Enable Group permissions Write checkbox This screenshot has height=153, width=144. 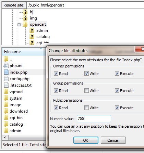86,91
